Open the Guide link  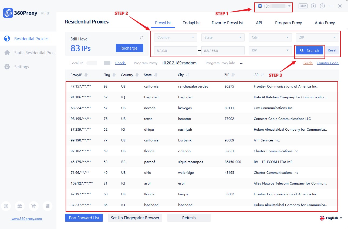point(308,63)
